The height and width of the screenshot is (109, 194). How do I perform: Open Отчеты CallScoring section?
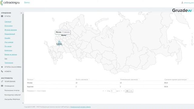(x=13, y=67)
